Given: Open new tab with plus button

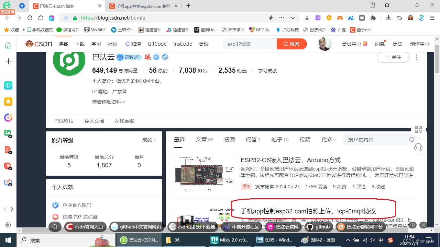Looking at the screenshot, I should (x=188, y=5).
